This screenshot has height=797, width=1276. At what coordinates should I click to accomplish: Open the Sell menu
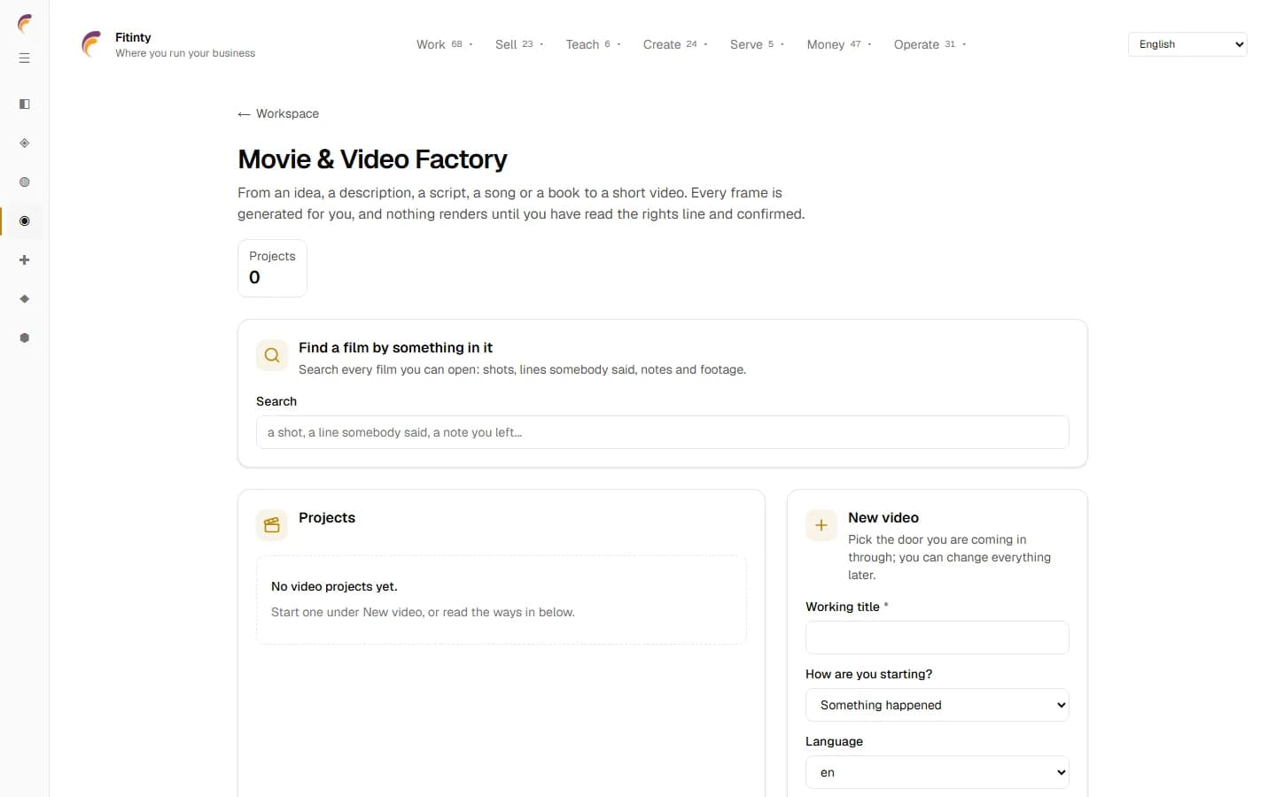[519, 44]
